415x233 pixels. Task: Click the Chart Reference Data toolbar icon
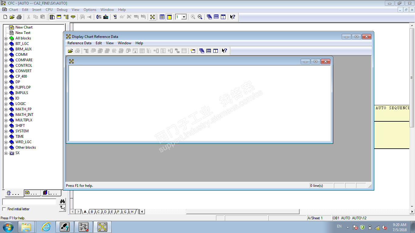click(153, 17)
